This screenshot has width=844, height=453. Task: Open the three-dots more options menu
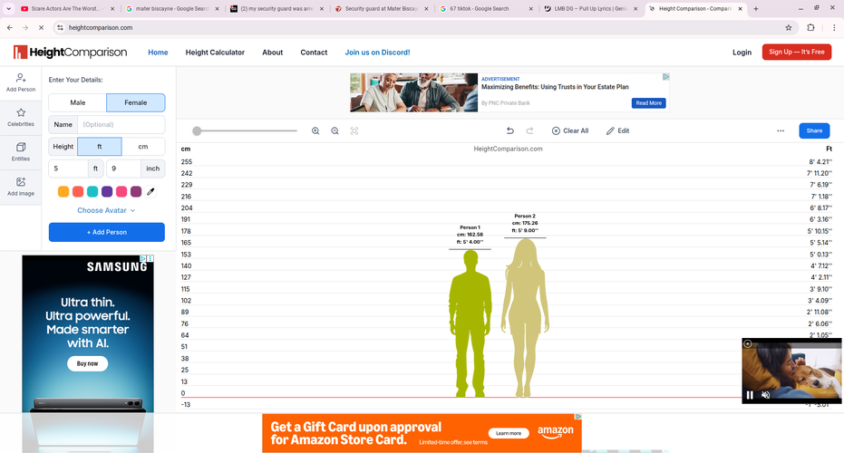click(x=781, y=130)
